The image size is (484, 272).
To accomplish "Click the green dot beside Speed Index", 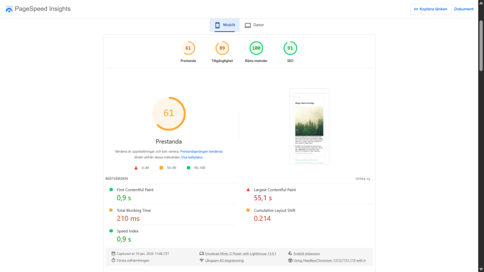I will pyautogui.click(x=111, y=231).
